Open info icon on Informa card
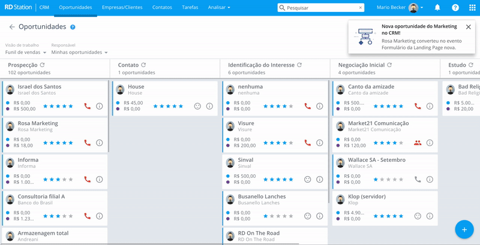The width and height of the screenshot is (480, 245). 99,179
